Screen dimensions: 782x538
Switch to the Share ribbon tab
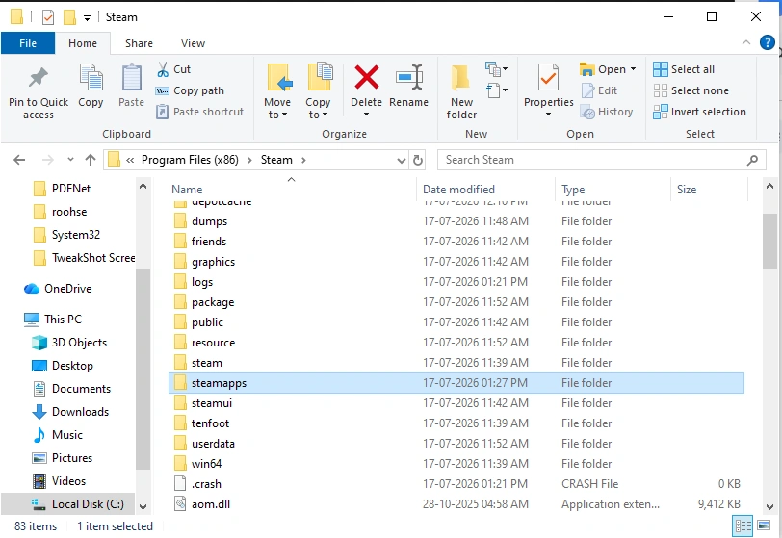pos(139,43)
